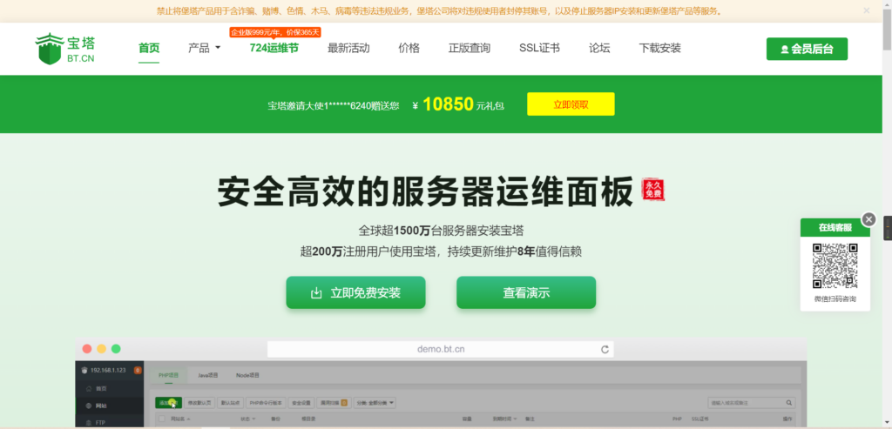Expand the 产品 dropdown menu
Screen dimensions: 892x429
click(204, 48)
